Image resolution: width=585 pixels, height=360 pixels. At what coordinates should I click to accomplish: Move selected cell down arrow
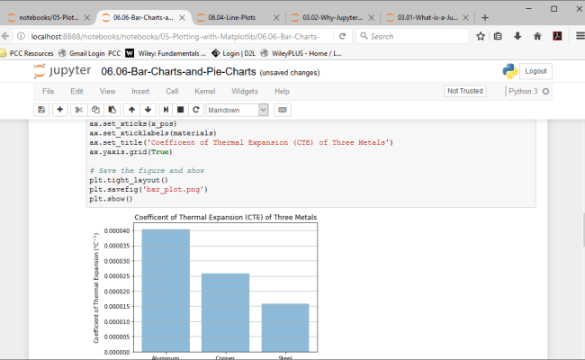[148, 110]
